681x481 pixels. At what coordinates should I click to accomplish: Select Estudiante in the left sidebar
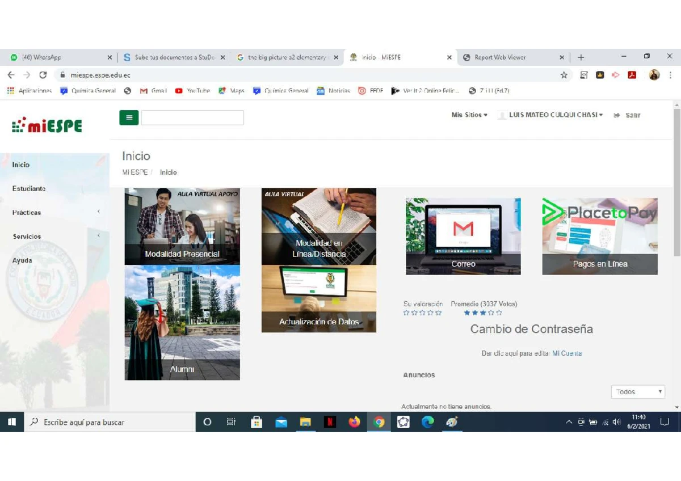29,189
